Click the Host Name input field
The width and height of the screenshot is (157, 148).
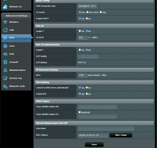[x=106, y=129]
